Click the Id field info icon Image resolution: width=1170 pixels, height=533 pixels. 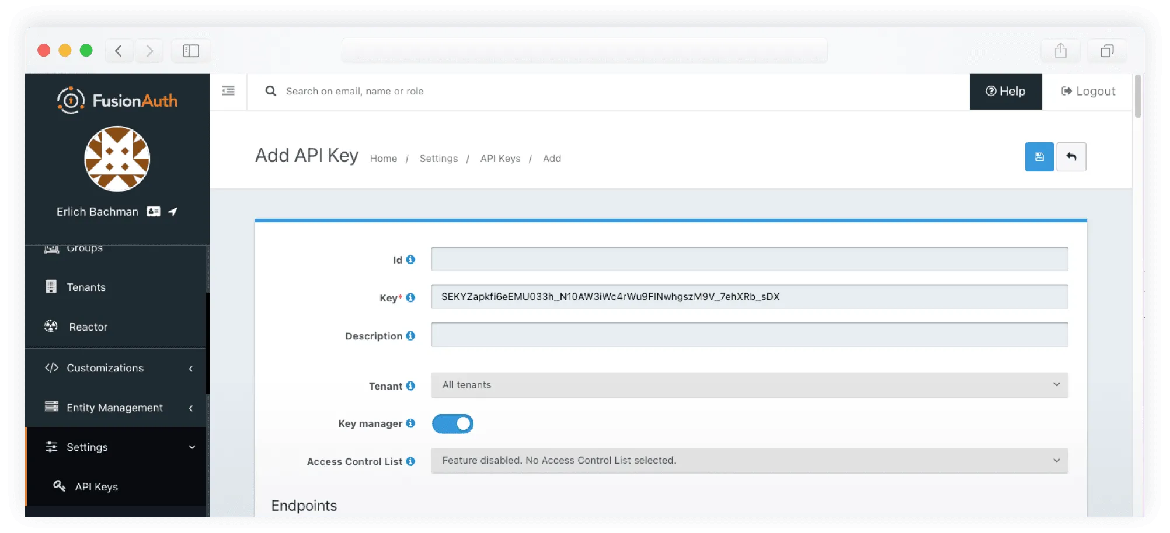tap(410, 260)
